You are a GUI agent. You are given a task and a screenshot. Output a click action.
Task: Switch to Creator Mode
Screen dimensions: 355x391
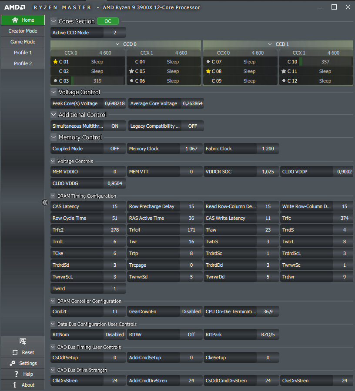click(x=23, y=31)
